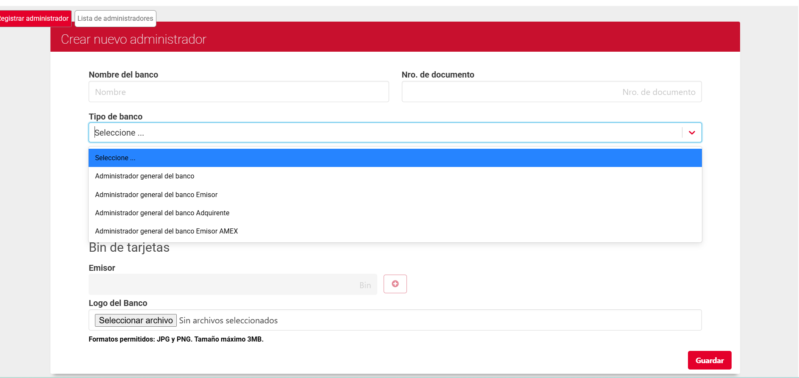799x378 pixels.
Task: Click the Tipo de banco select field
Action: click(381, 133)
